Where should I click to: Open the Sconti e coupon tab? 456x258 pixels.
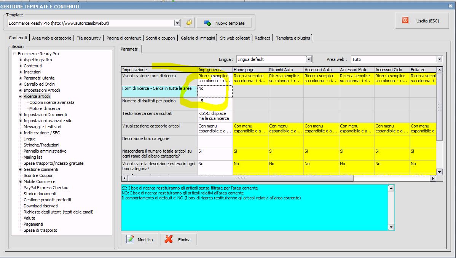[160, 38]
